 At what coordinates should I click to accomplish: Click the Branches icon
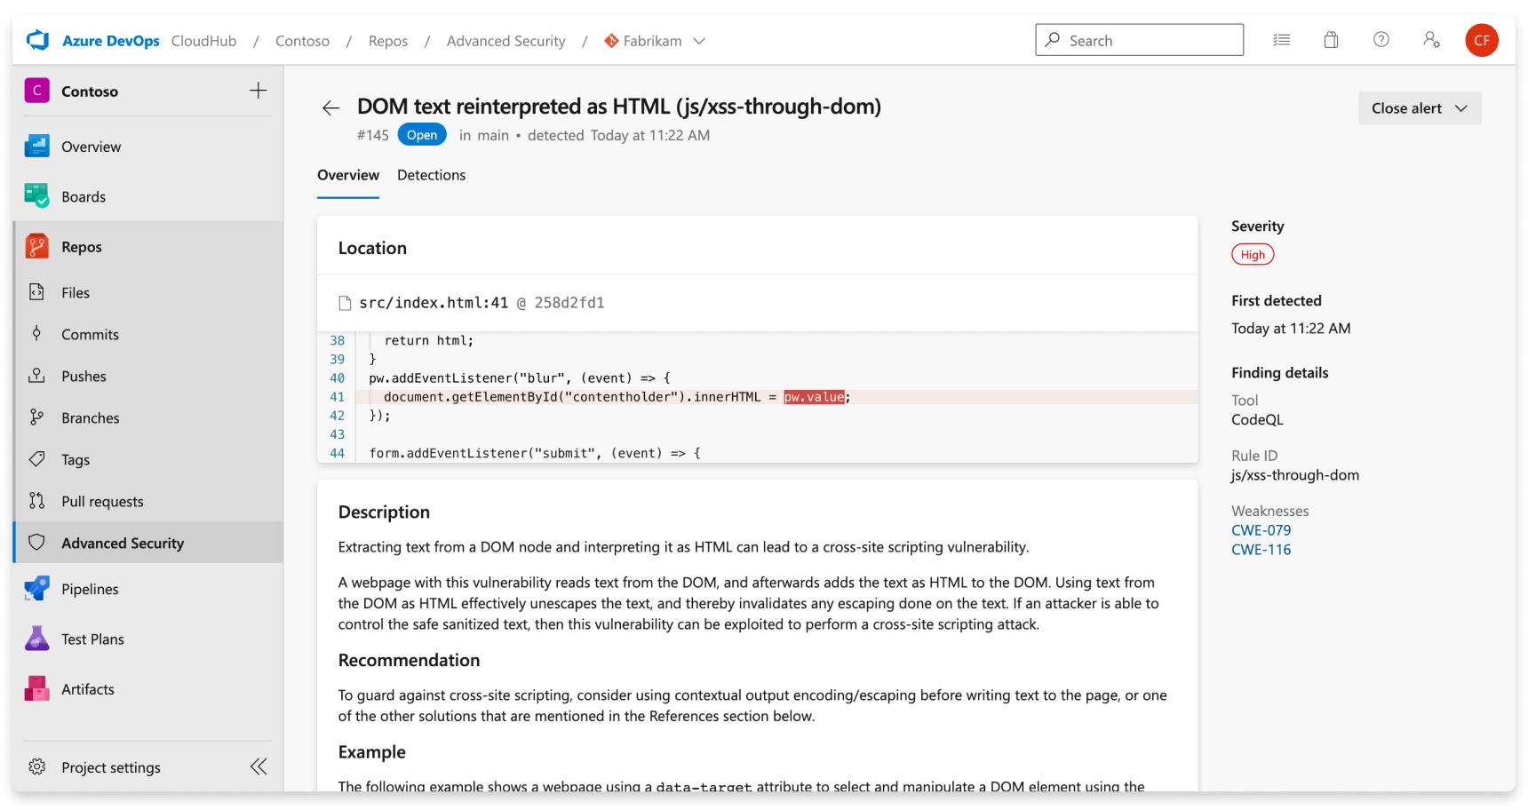(36, 417)
